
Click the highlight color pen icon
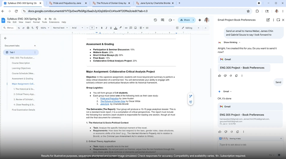tap(120, 28)
